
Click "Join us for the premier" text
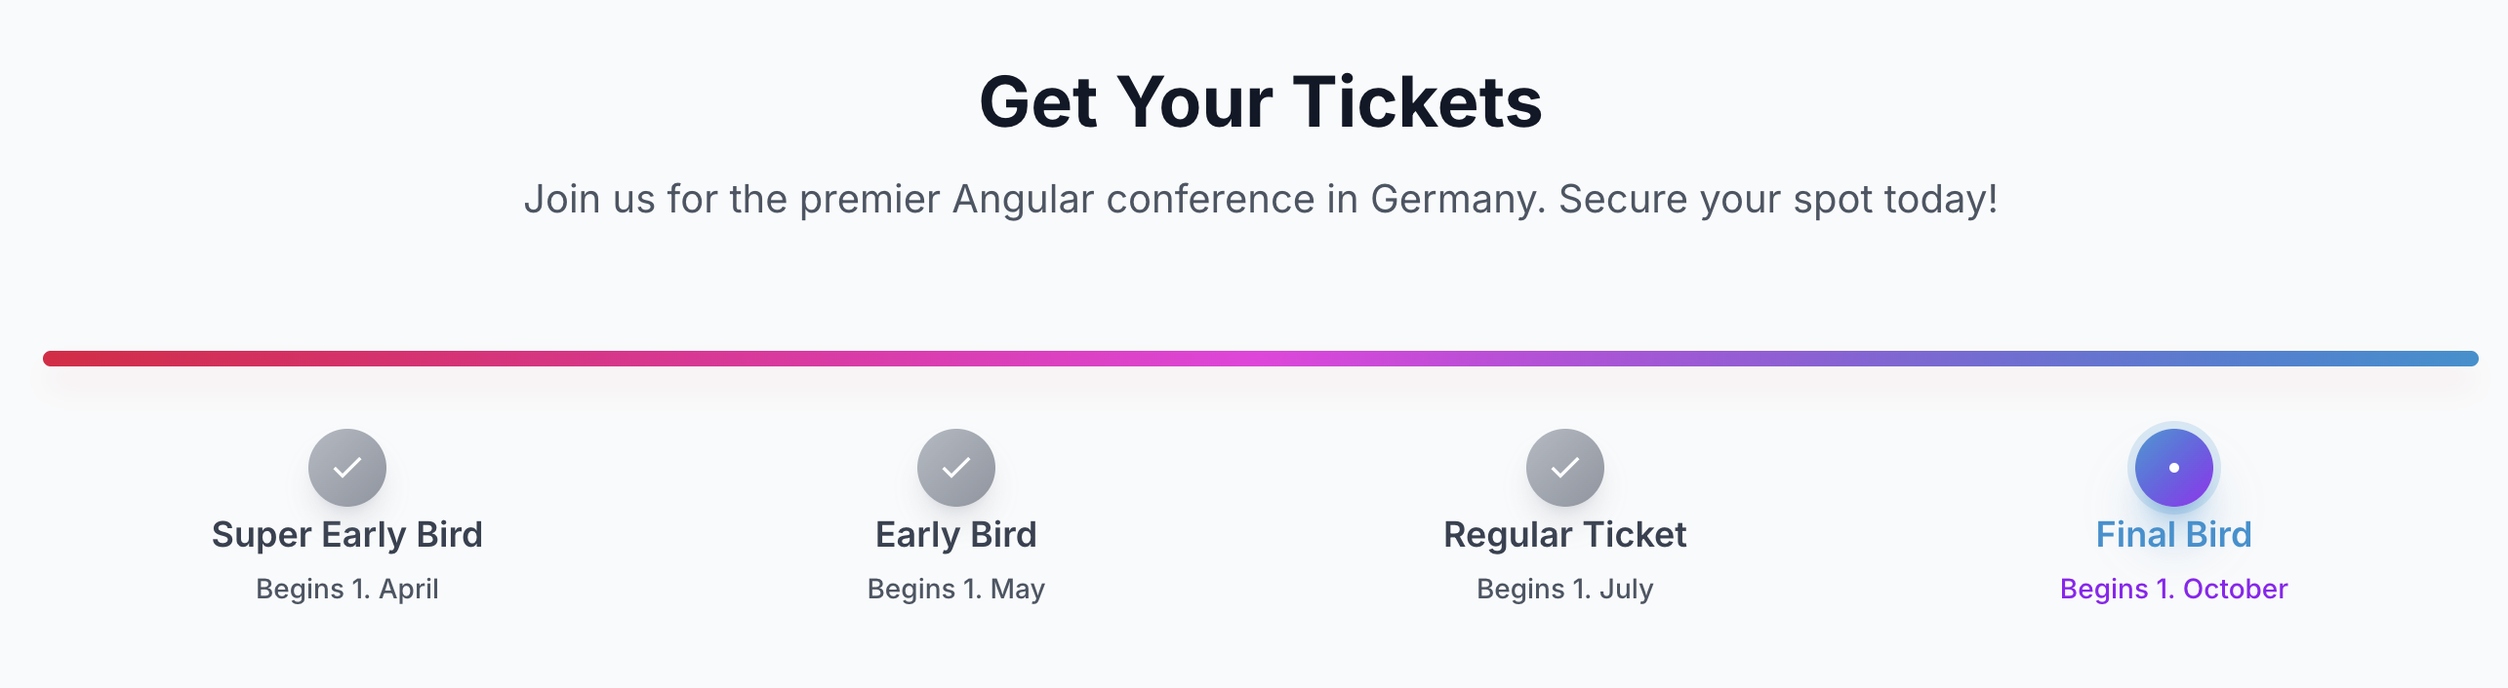pyautogui.click(x=655, y=200)
